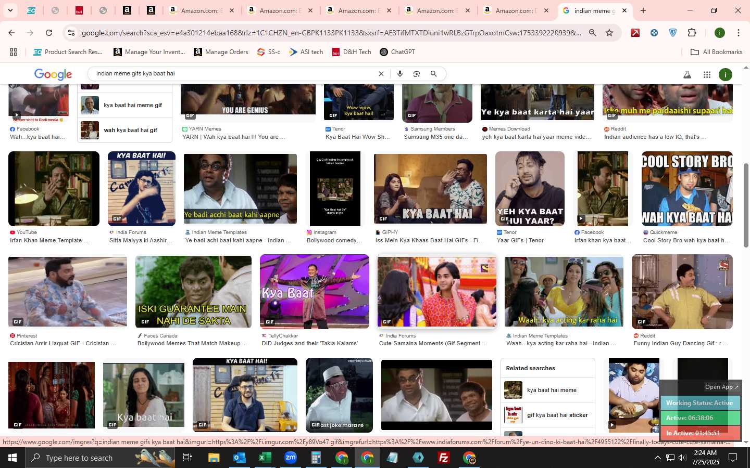Close the indian meme tab
Viewport: 750px width, 468px height.
tap(624, 10)
